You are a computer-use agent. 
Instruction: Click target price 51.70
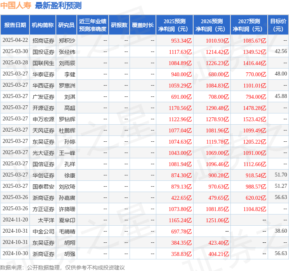281,175
